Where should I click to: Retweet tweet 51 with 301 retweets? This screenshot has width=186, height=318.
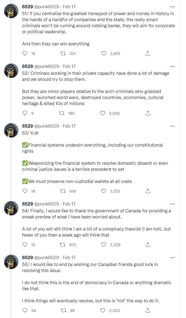coord(62,54)
